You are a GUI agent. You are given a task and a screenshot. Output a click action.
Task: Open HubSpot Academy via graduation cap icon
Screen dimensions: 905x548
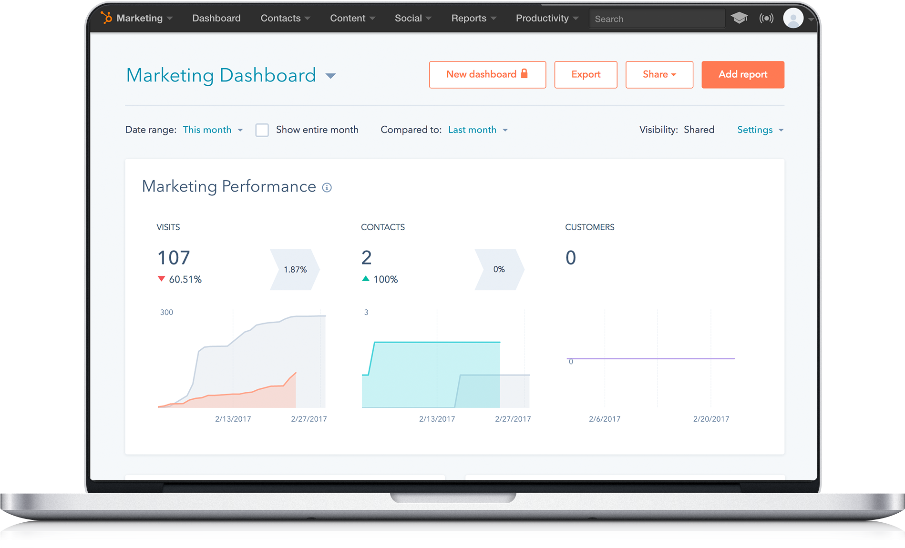coord(740,18)
